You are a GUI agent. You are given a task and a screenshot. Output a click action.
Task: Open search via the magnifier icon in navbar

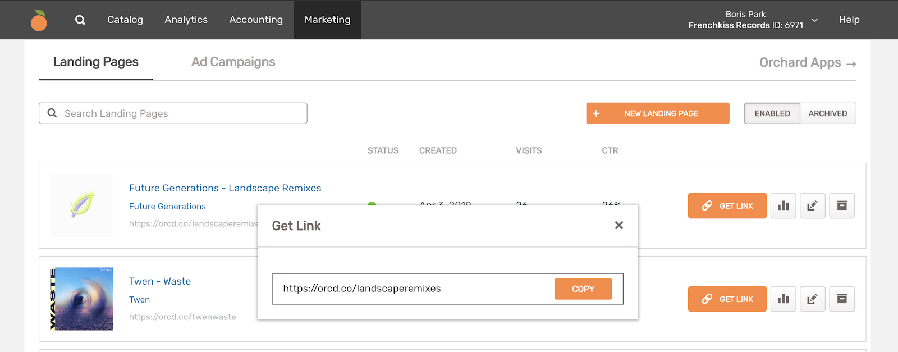80,20
